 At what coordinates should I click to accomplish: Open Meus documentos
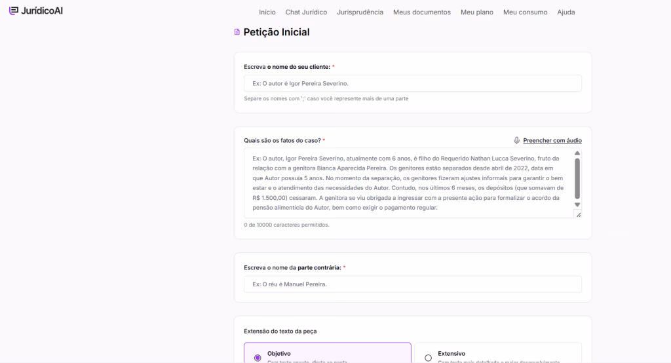(x=422, y=12)
